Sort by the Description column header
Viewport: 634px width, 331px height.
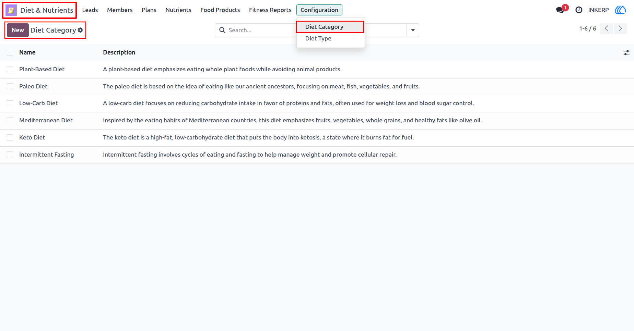[119, 52]
